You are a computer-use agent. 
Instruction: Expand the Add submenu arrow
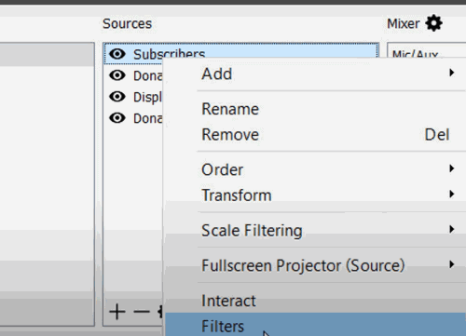[451, 73]
